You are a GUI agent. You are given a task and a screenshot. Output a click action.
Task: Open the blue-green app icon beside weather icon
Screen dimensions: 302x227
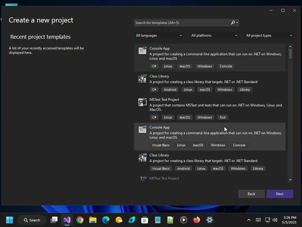tap(132, 220)
